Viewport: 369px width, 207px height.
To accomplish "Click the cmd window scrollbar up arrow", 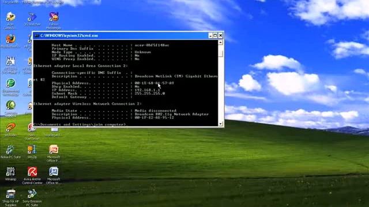I will tap(220, 43).
